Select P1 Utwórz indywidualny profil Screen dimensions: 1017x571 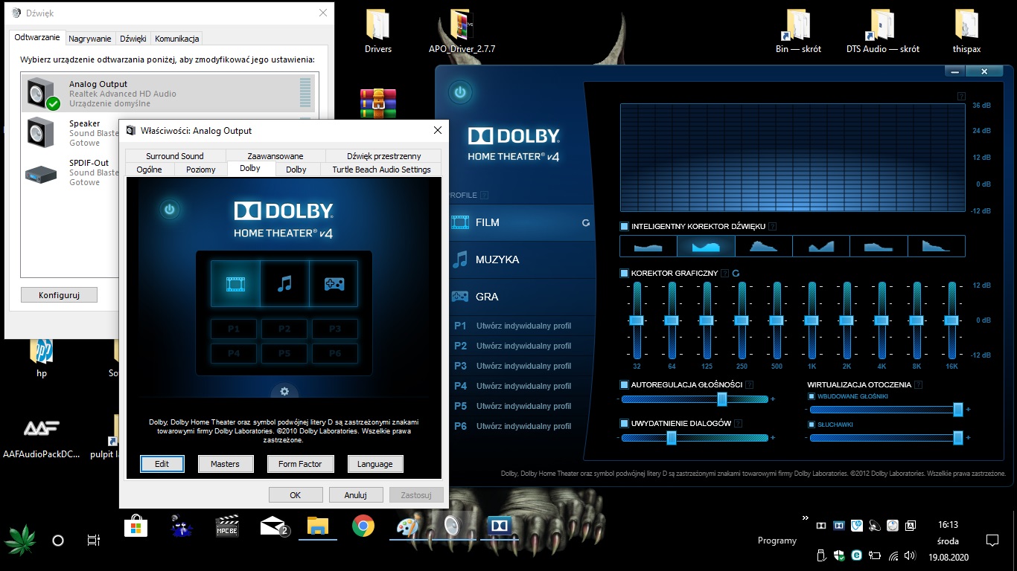point(521,326)
